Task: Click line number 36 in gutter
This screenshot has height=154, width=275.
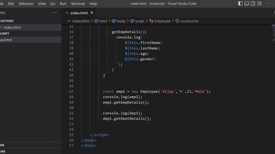Action: [x=71, y=32]
